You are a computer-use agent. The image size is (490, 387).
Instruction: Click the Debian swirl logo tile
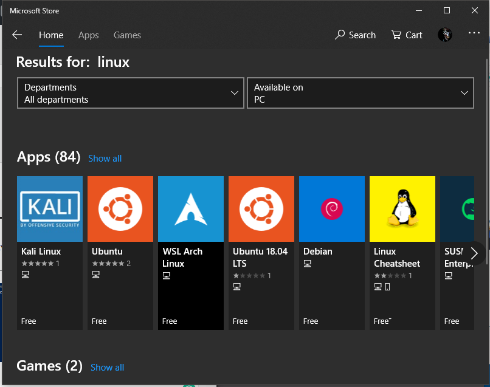tap(332, 209)
